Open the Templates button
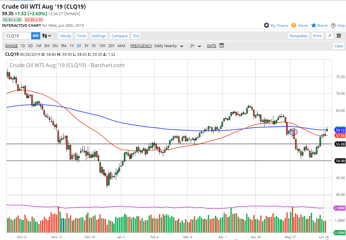The height and width of the screenshot is (240, 346). point(298,36)
